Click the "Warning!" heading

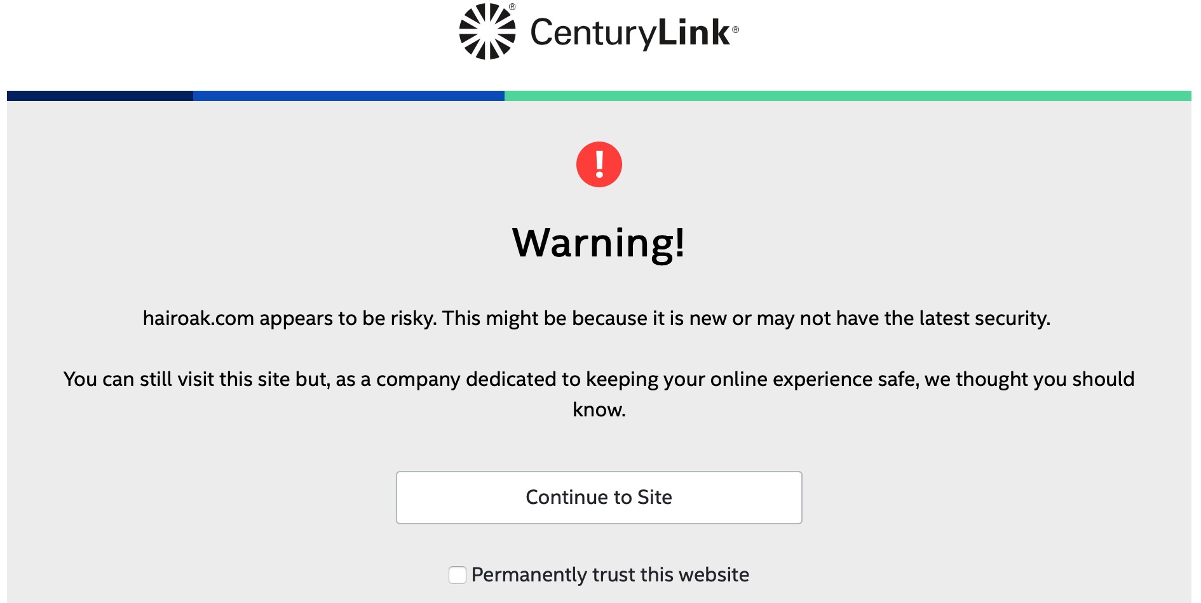point(599,242)
